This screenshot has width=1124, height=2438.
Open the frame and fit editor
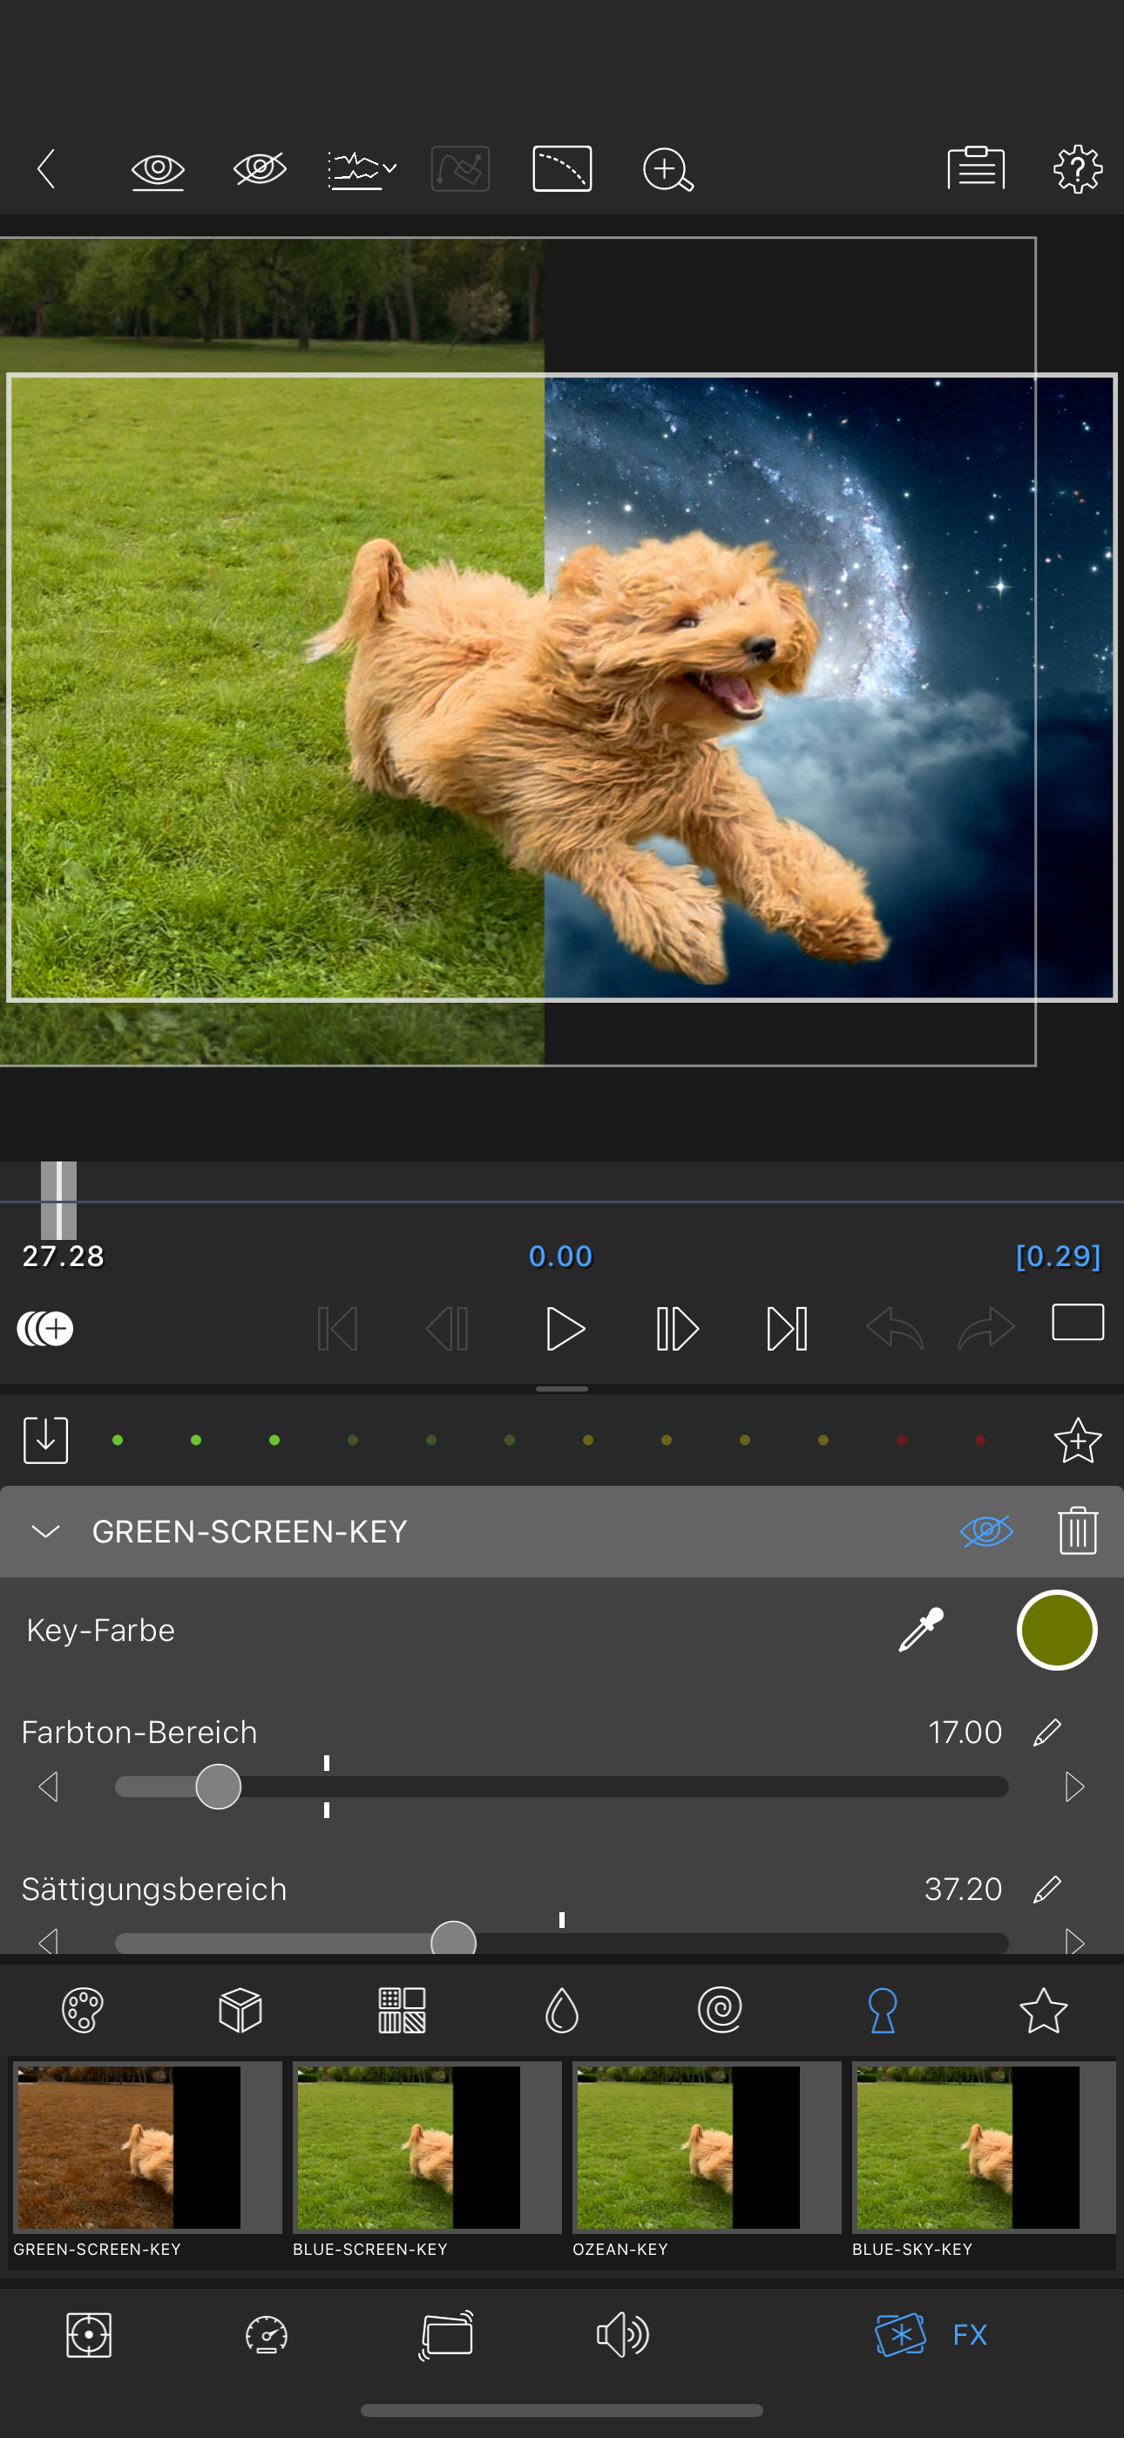click(x=89, y=2335)
